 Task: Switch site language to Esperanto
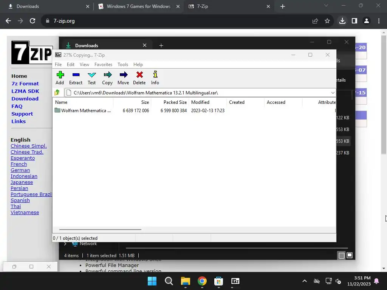(x=23, y=158)
